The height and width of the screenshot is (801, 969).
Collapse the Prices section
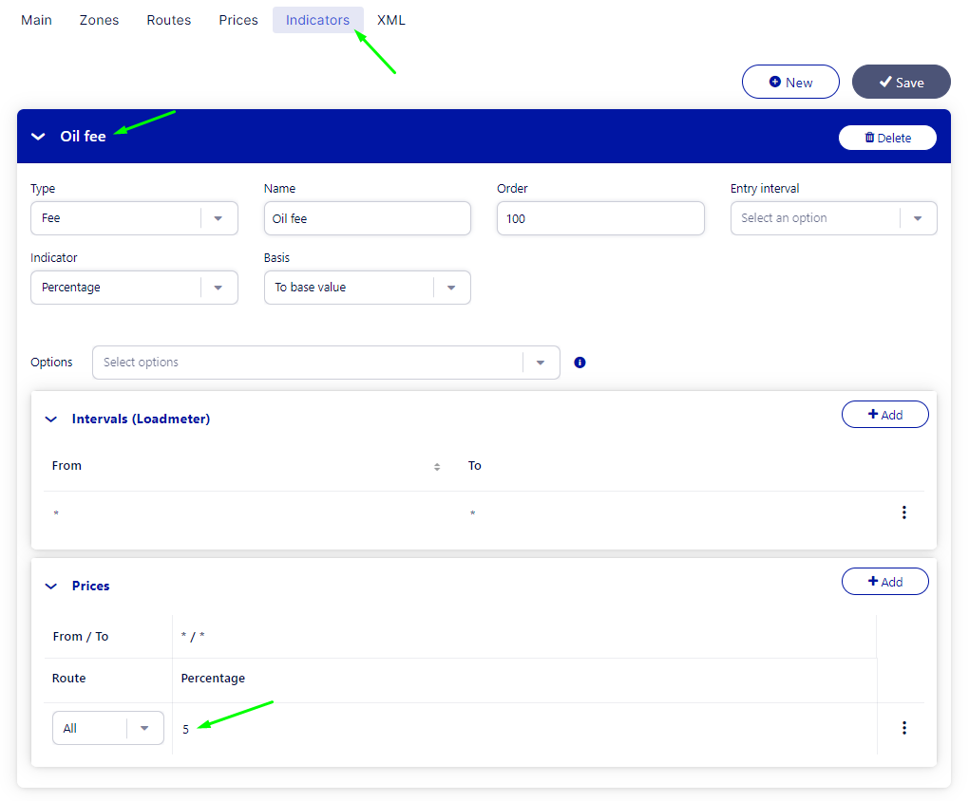(x=51, y=587)
